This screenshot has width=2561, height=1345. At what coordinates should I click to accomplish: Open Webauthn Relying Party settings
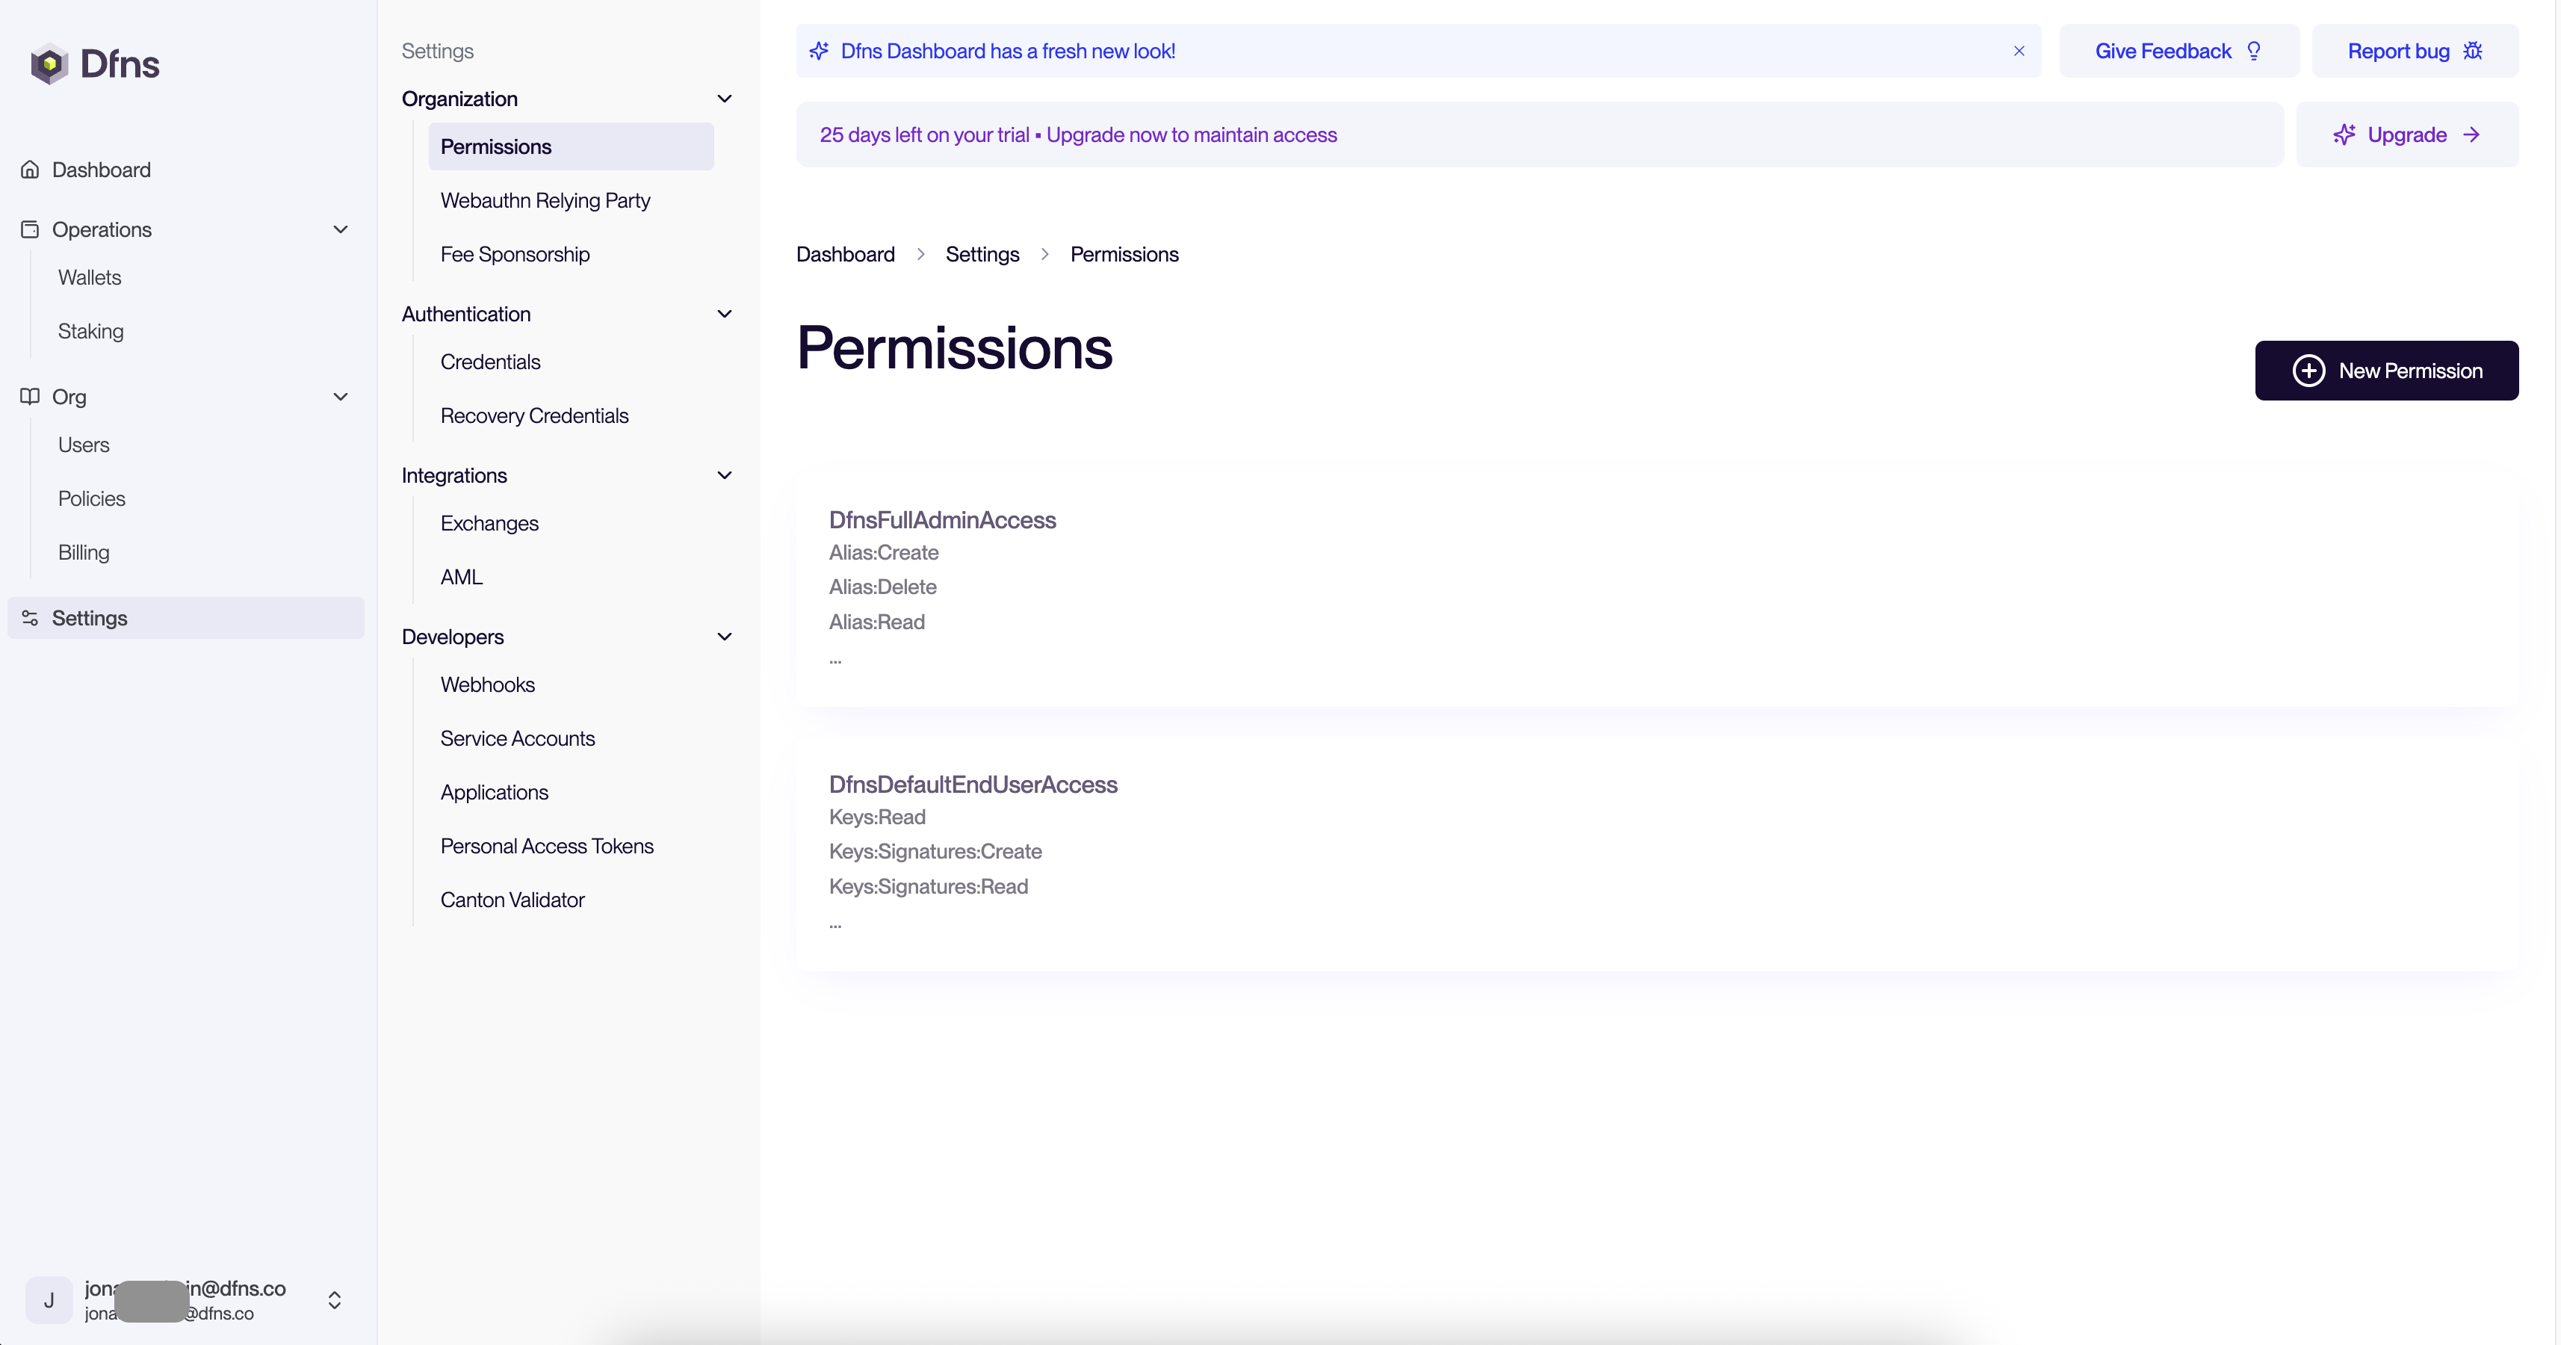(545, 201)
